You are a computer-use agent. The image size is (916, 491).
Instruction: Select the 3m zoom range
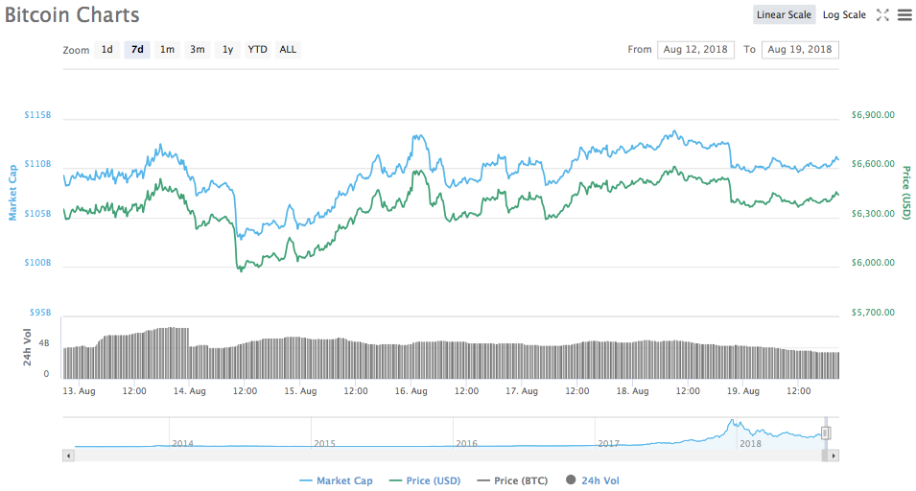click(198, 50)
